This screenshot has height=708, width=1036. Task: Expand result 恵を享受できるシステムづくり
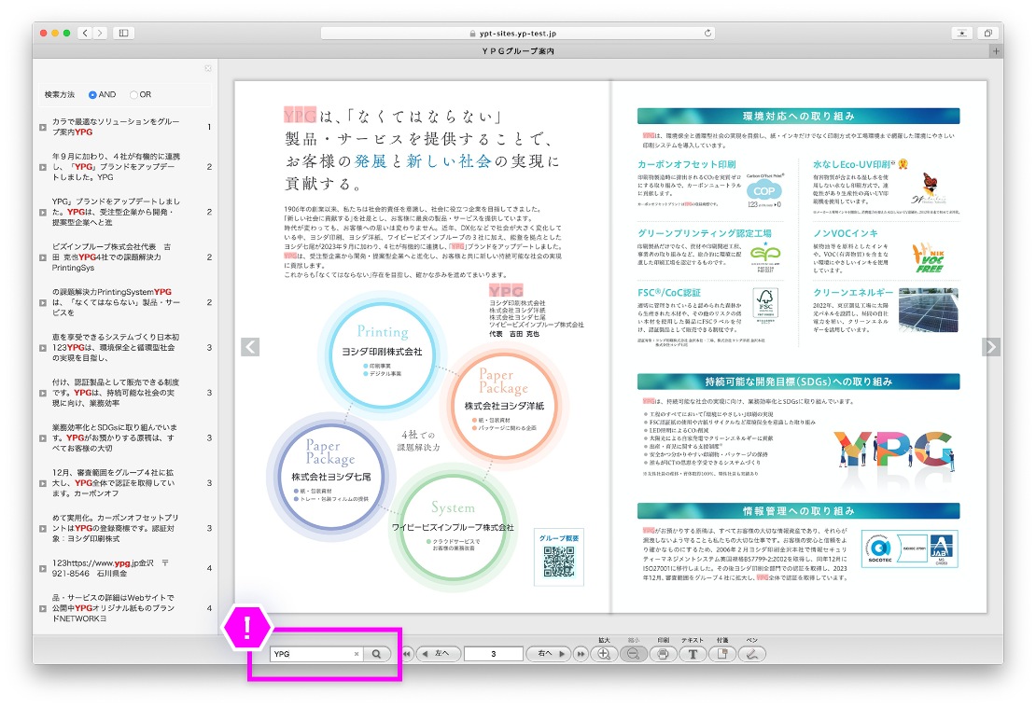42,347
